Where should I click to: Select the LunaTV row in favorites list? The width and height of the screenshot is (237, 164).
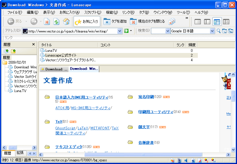(x=118, y=50)
